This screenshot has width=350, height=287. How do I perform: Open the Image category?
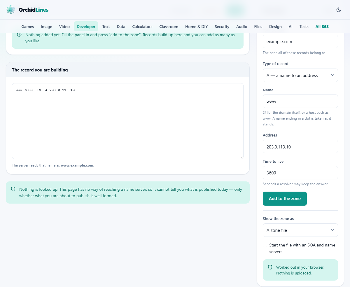46,27
